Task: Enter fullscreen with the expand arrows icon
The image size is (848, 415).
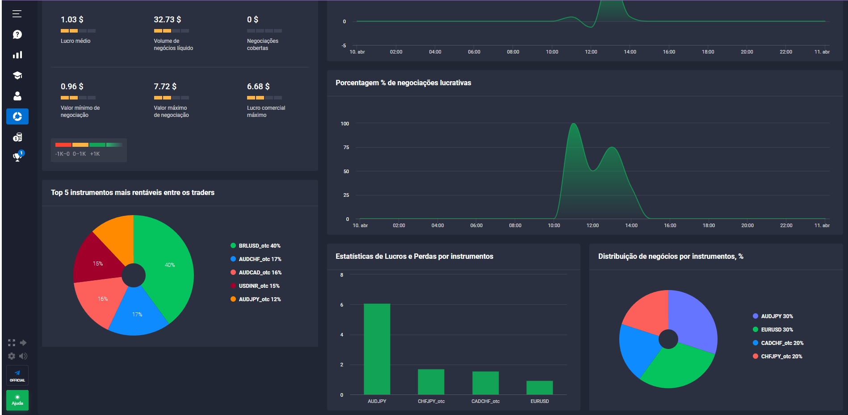Action: tap(11, 343)
